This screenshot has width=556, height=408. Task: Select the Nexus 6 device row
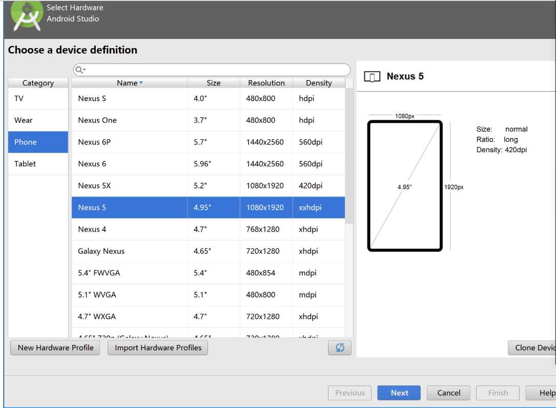(x=208, y=164)
